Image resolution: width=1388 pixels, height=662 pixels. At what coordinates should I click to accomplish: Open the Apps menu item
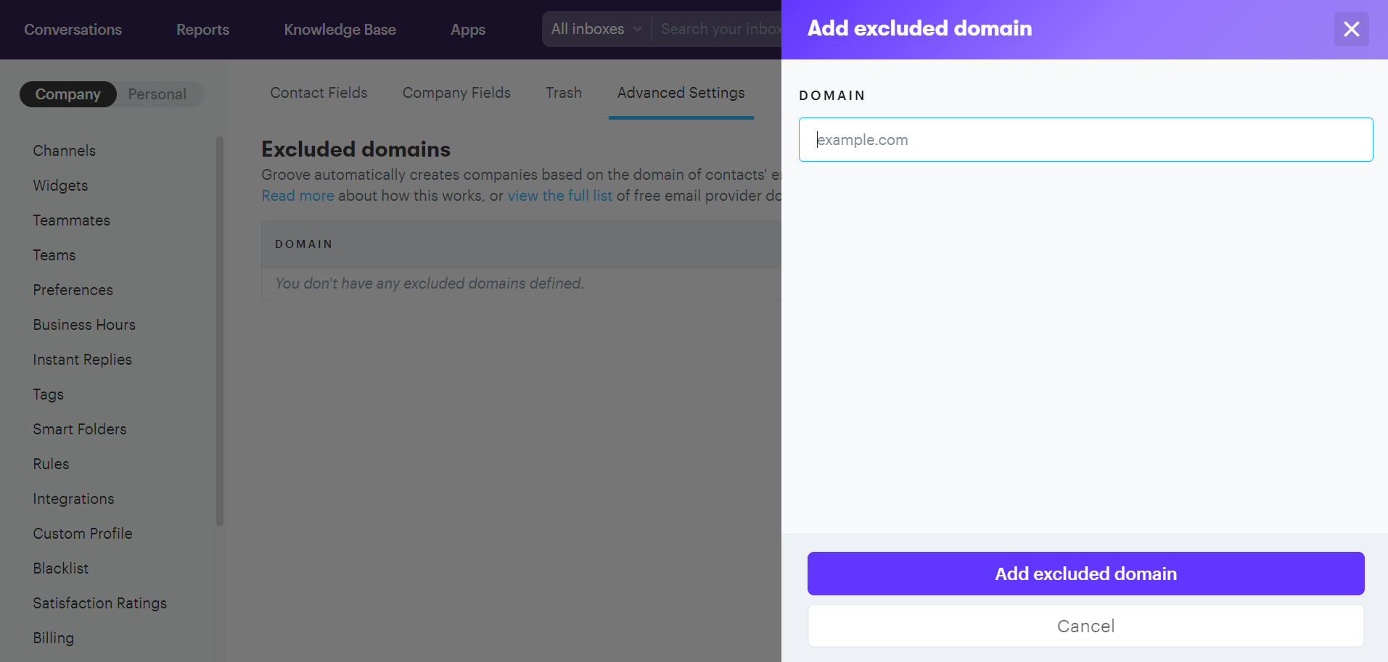tap(468, 30)
